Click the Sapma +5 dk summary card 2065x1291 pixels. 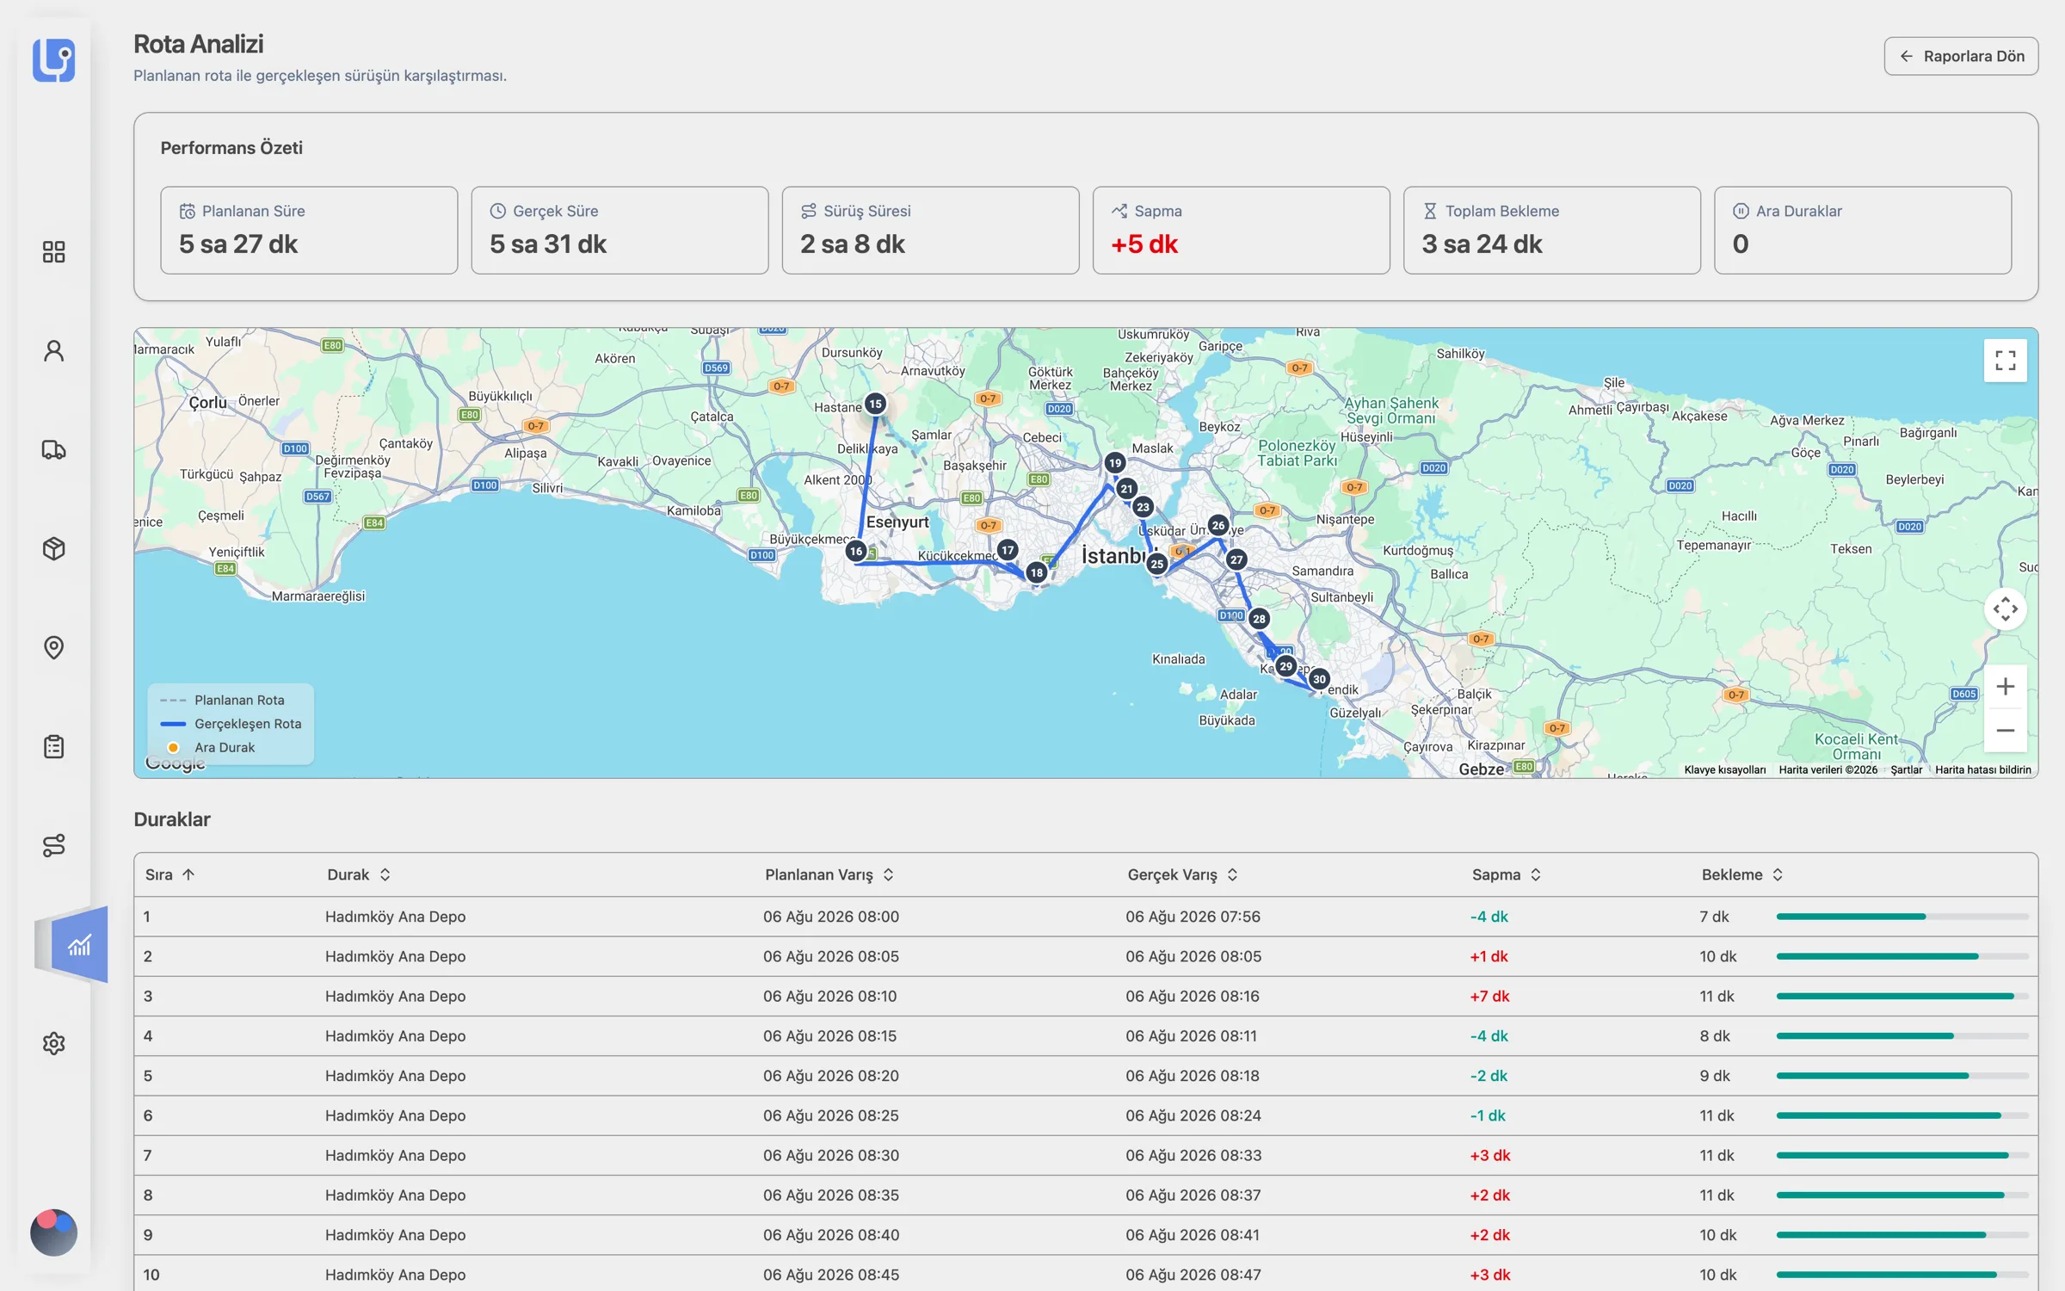1241,231
